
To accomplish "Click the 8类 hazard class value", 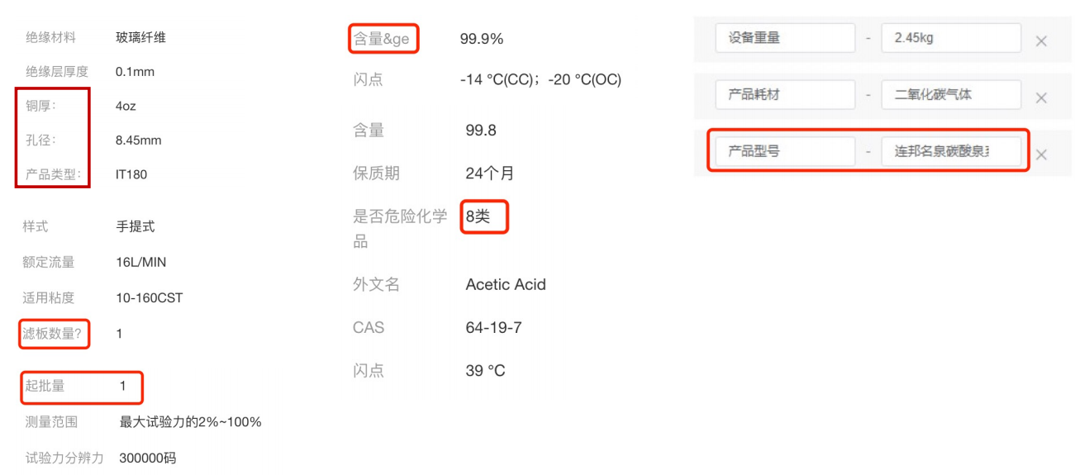I will (x=478, y=216).
